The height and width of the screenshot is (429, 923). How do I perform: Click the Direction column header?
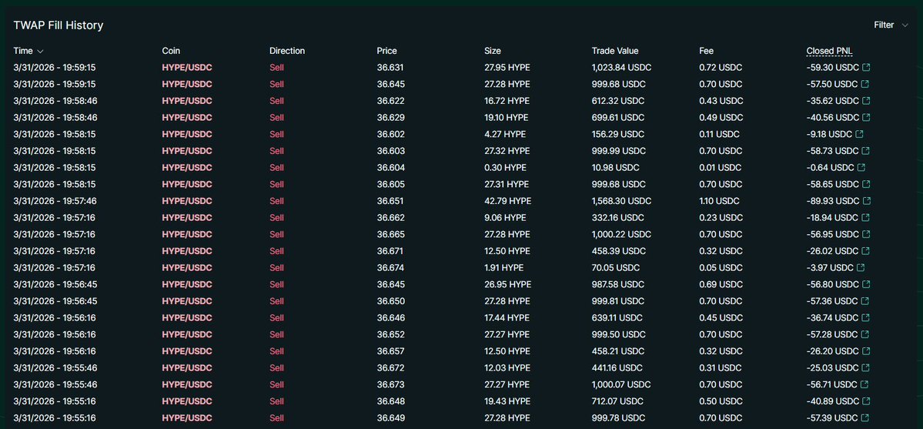(287, 51)
